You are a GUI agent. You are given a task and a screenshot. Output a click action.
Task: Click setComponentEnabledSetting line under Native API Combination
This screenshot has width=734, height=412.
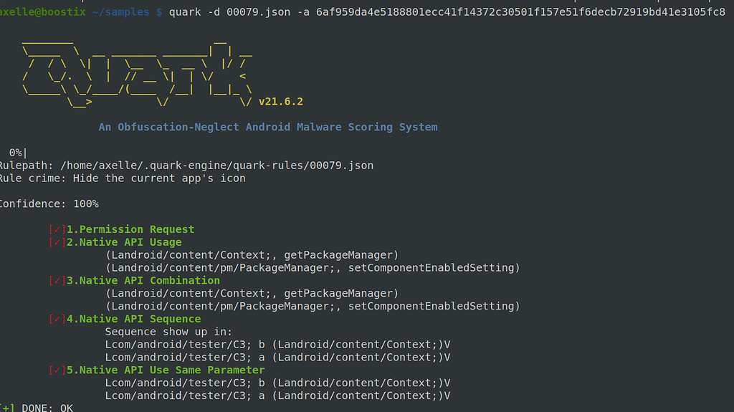(x=313, y=306)
